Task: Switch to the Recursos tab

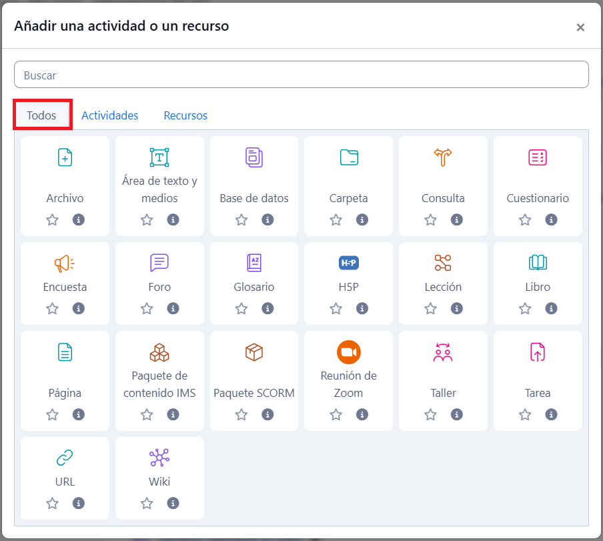Action: click(185, 115)
